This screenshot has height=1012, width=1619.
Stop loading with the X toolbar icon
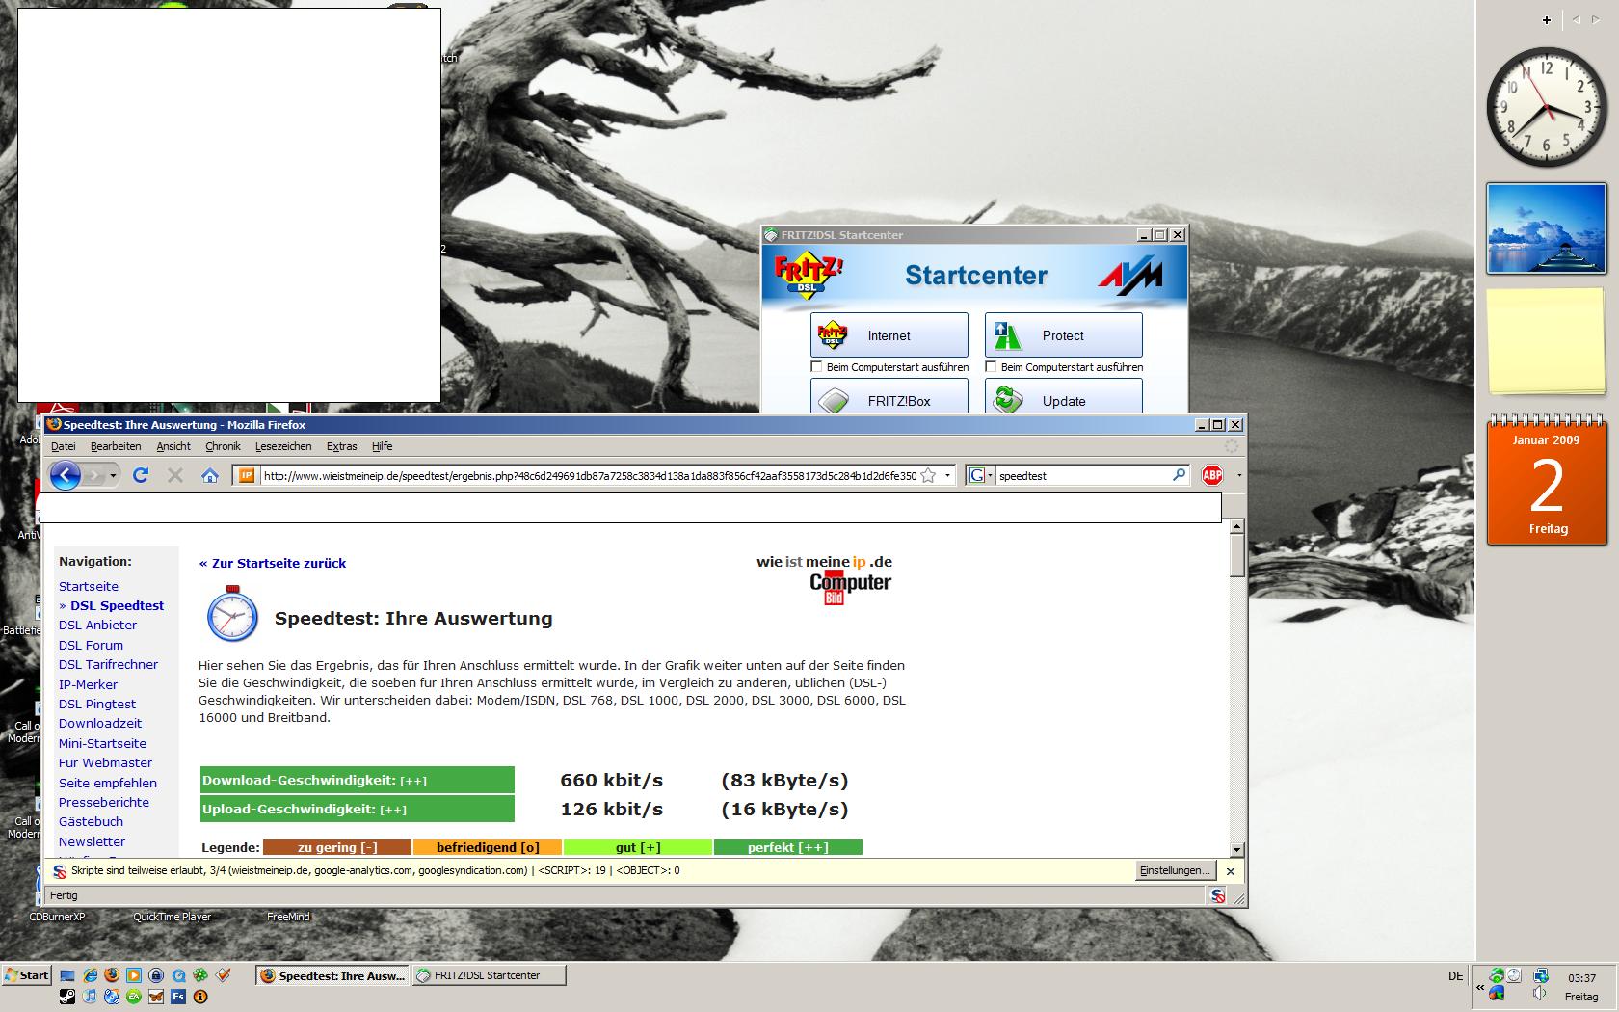click(x=174, y=475)
